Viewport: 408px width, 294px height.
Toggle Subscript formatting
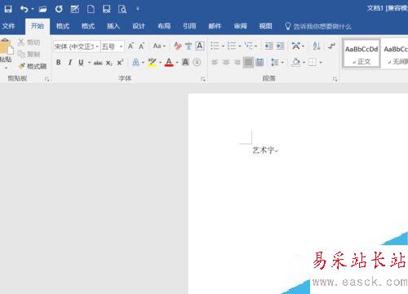click(x=109, y=63)
